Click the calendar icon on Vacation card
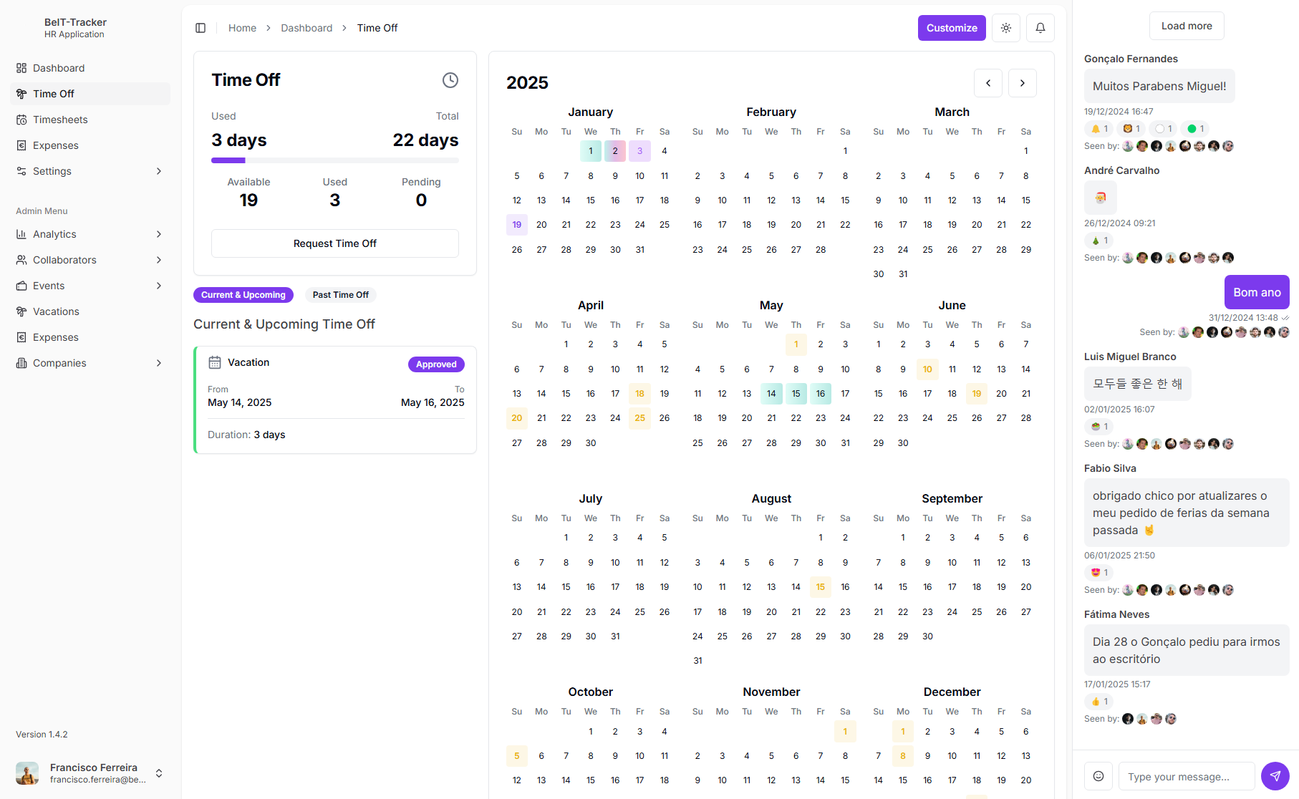Viewport: 1299px width, 799px height. [215, 362]
